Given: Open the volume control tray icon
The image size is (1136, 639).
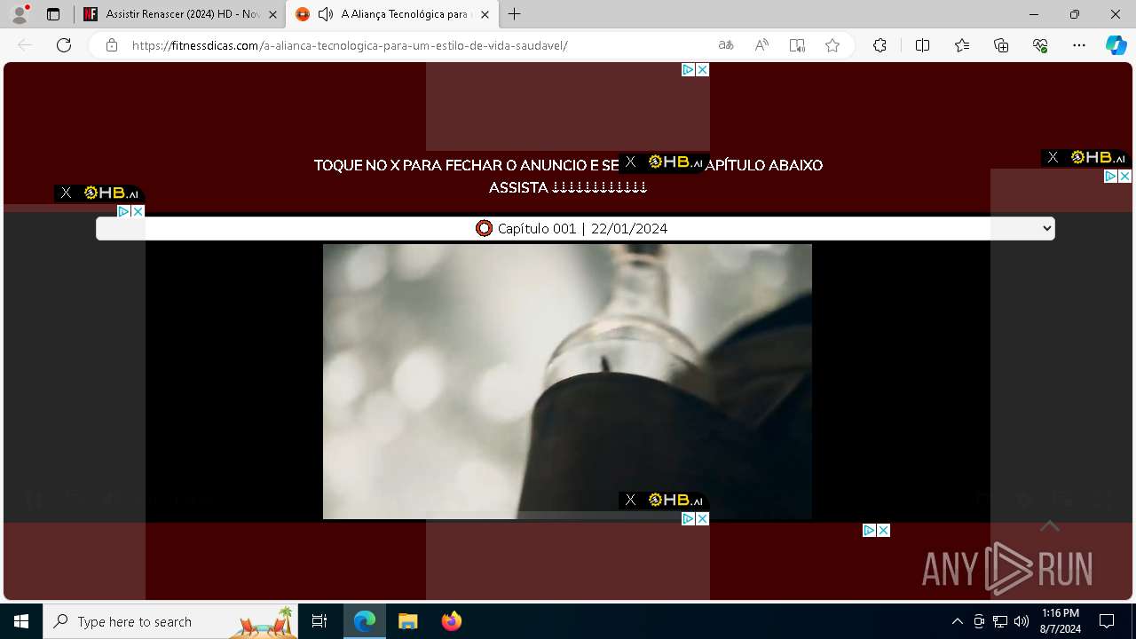Looking at the screenshot, I should click(x=1022, y=621).
